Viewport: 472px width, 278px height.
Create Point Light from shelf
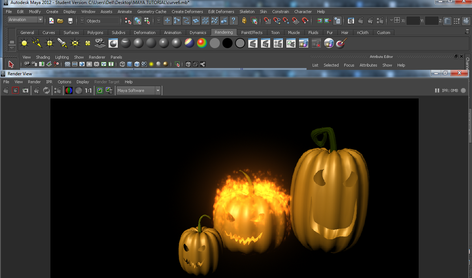click(x=50, y=43)
